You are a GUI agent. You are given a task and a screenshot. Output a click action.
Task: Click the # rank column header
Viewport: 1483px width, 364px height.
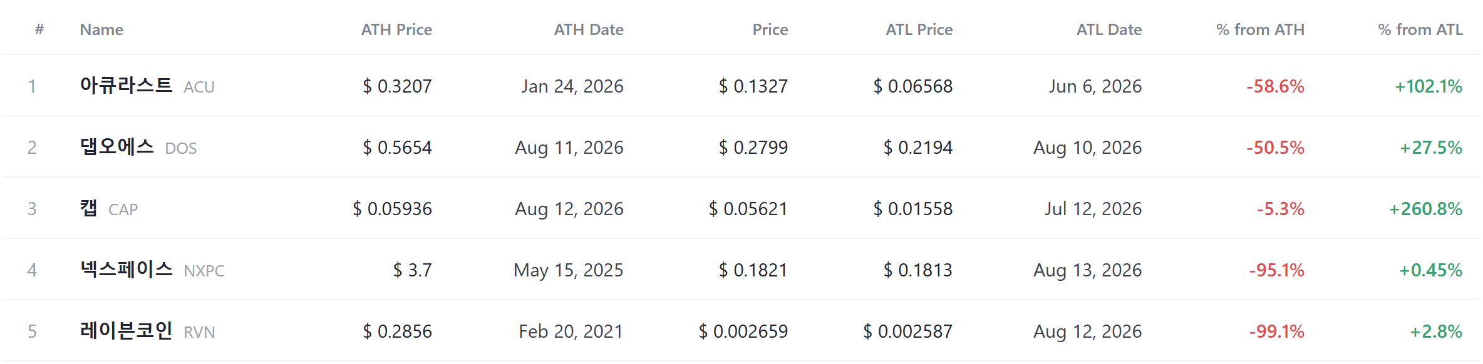pos(39,29)
